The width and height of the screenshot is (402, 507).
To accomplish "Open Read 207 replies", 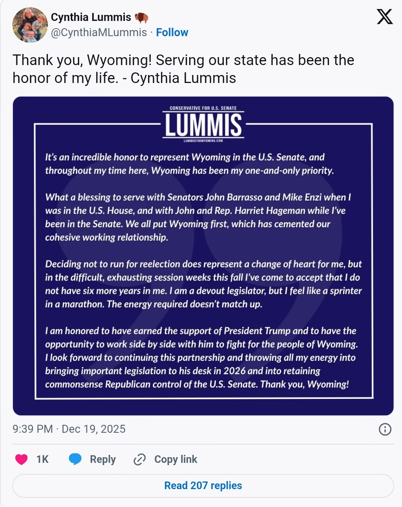I will click(203, 486).
